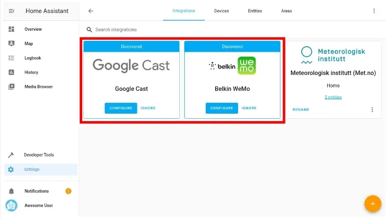The image size is (388, 218).
Task: Select Settings in the sidebar
Action: 41,169
